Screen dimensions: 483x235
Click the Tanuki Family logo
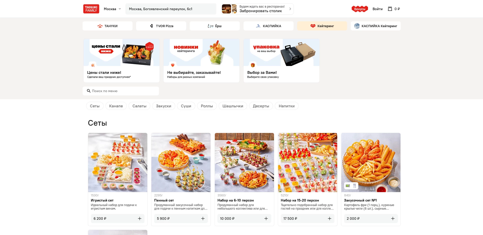[x=91, y=9]
